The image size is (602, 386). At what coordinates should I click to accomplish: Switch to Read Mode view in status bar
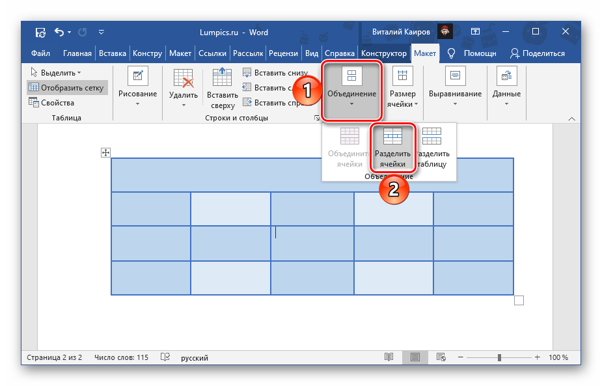tap(389, 357)
